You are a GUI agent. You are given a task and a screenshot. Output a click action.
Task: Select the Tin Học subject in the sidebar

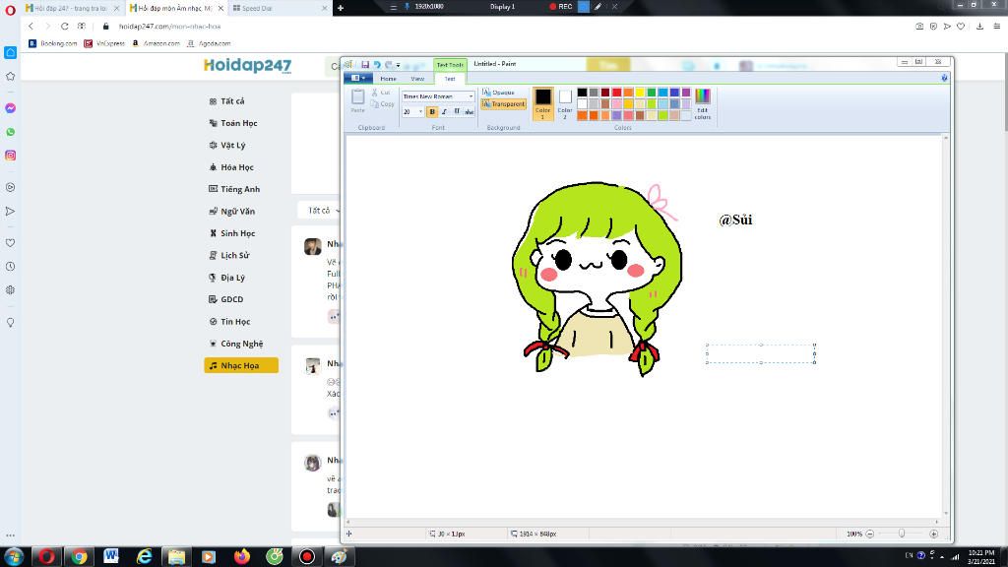tap(229, 322)
